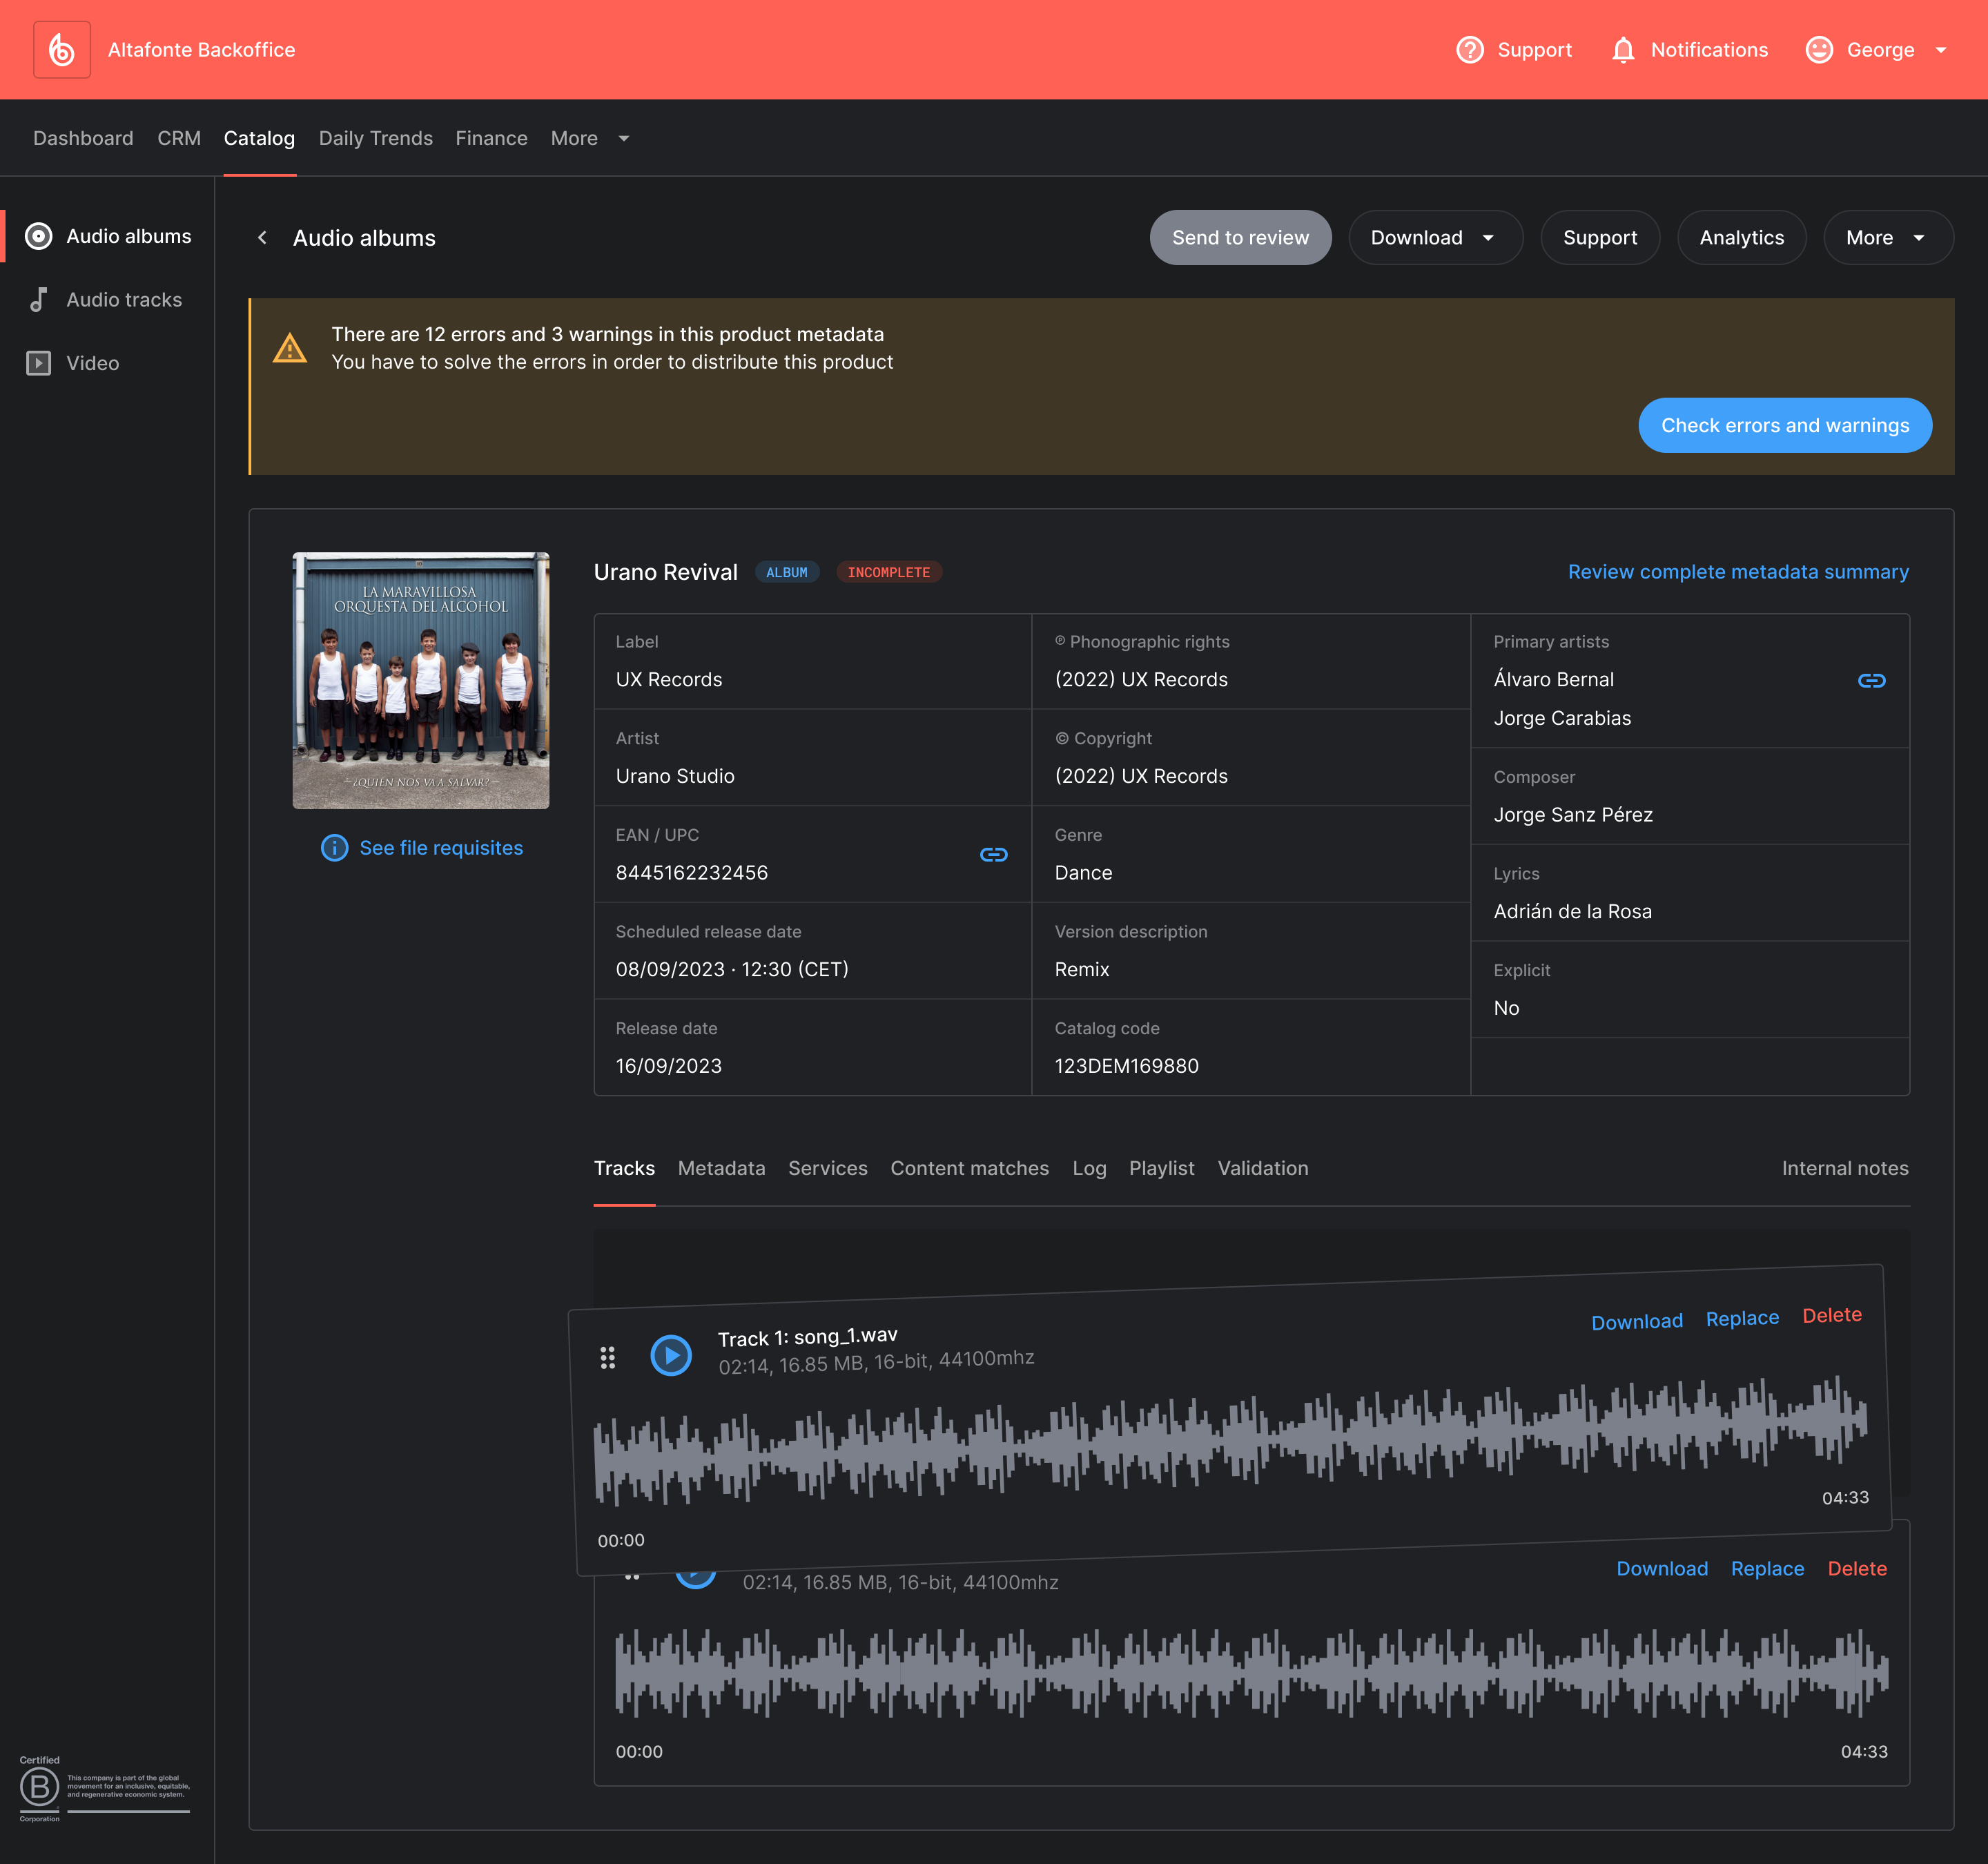1988x1864 pixels.
Task: Seek within Track 1 waveform
Action: [1230, 1440]
